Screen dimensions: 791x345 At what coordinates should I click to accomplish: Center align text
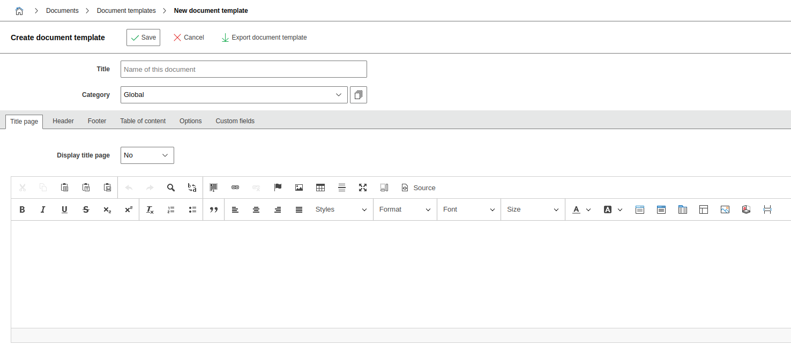pos(256,209)
